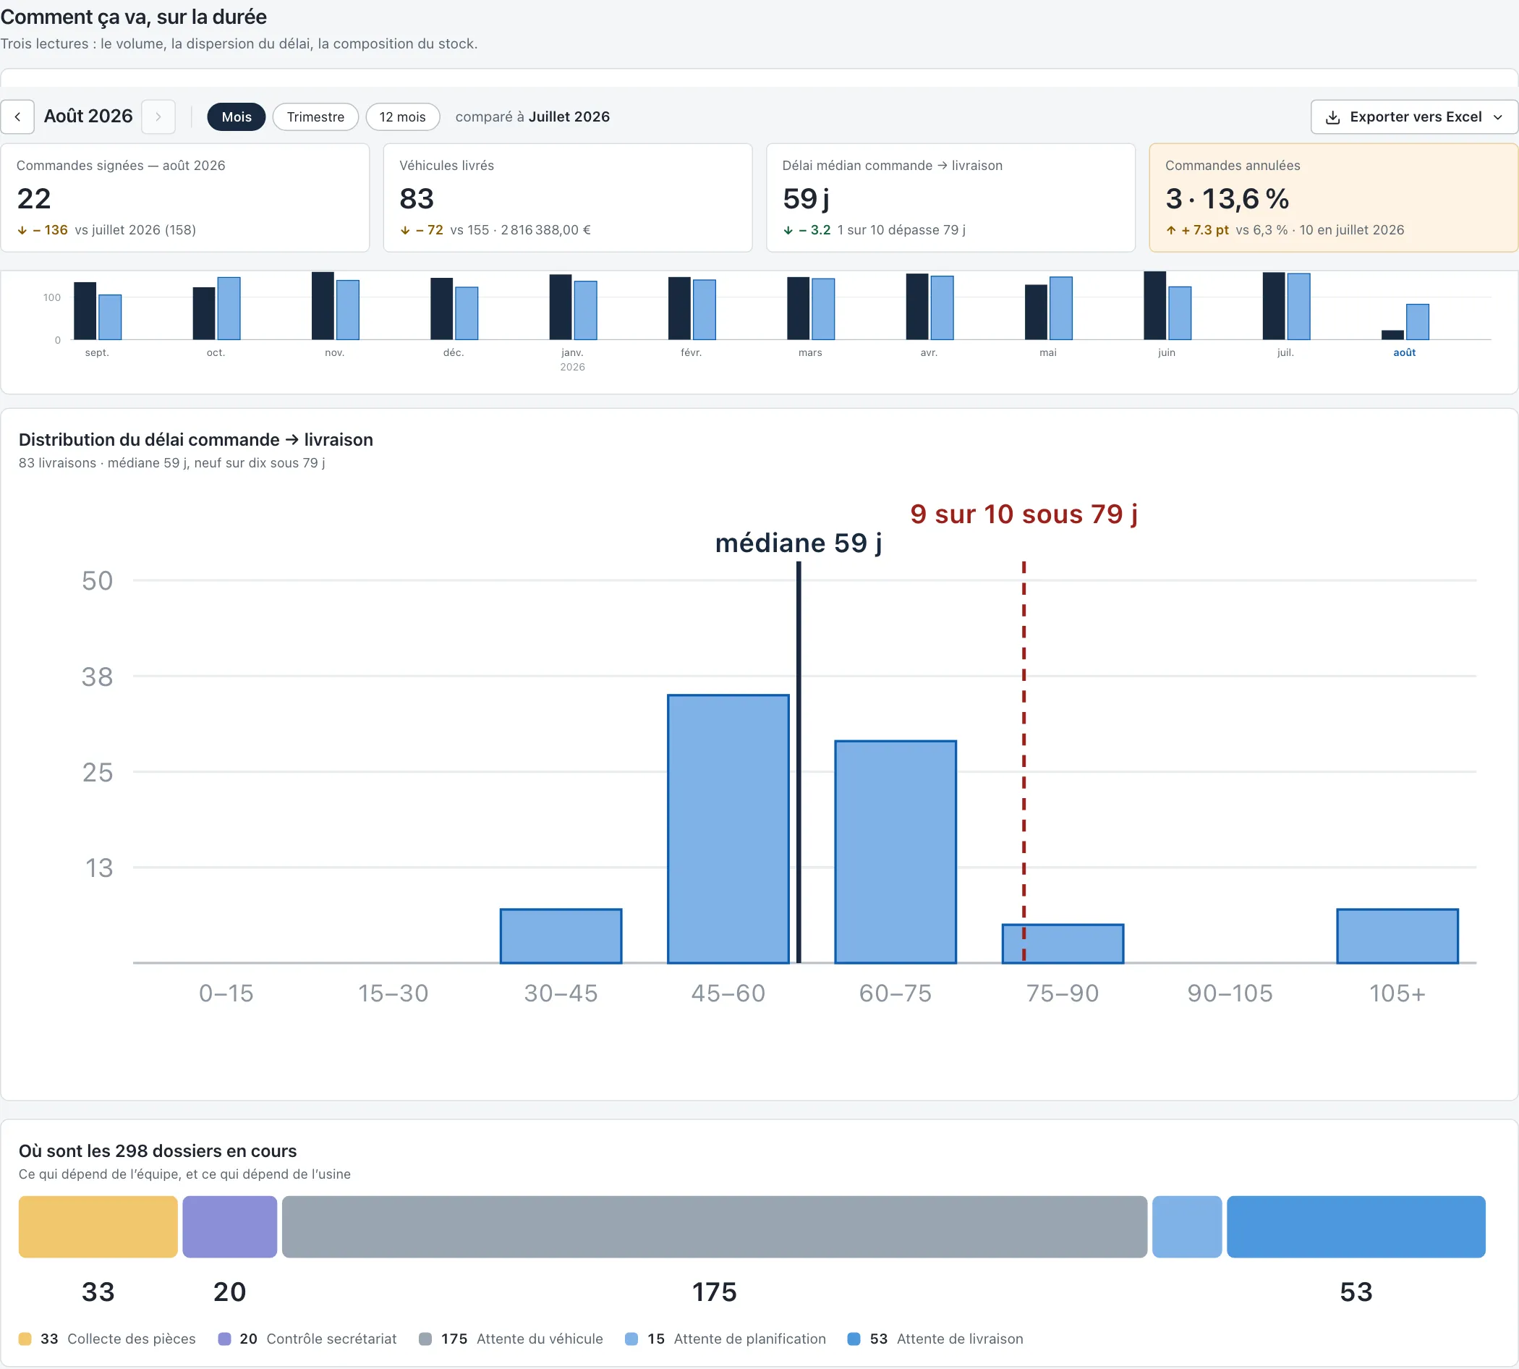This screenshot has height=1369, width=1519.
Task: Open the Commandes signées août 2026 card
Action: pyautogui.click(x=185, y=198)
